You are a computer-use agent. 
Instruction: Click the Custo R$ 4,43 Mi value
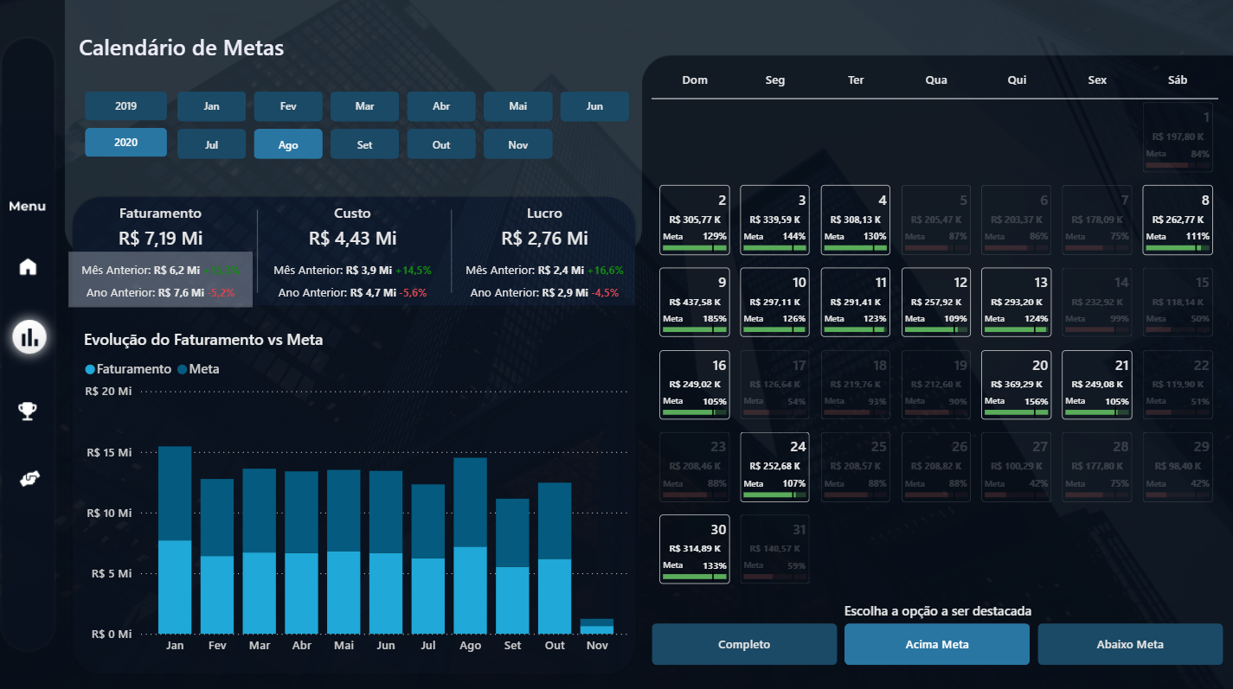[352, 238]
